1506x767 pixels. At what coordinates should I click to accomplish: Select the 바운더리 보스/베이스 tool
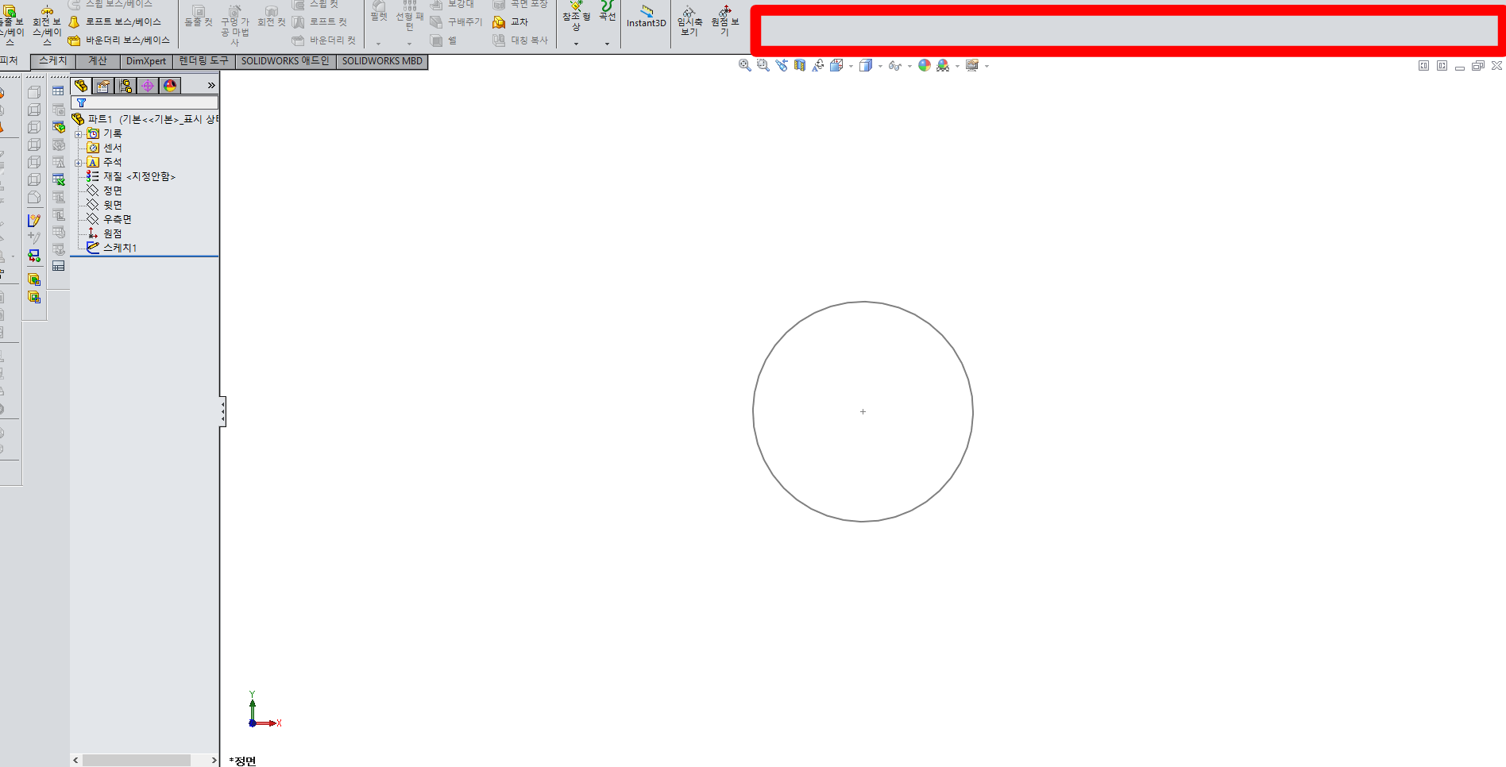point(118,40)
